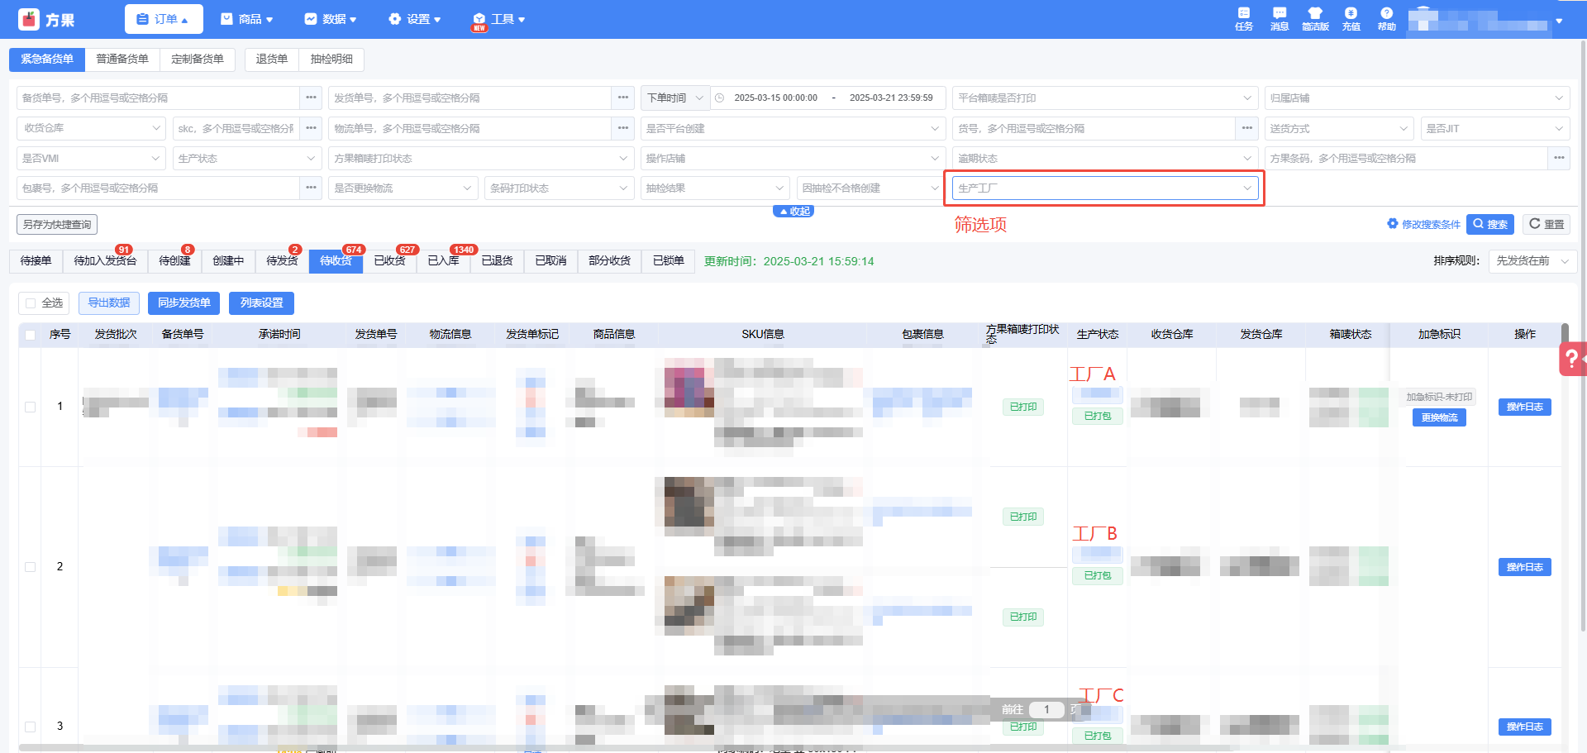
Task: Switch to the 退货单 tab
Action: tap(272, 60)
